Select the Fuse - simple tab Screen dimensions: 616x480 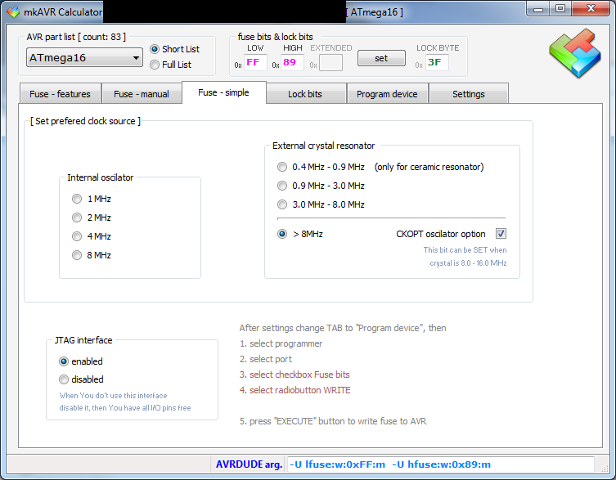point(224,92)
